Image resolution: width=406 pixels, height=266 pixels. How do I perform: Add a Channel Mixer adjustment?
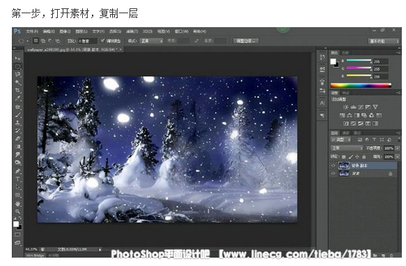372,116
